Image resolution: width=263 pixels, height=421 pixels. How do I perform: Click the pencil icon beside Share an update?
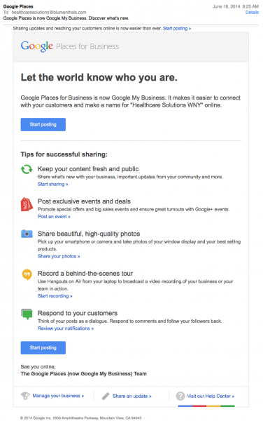point(106,396)
